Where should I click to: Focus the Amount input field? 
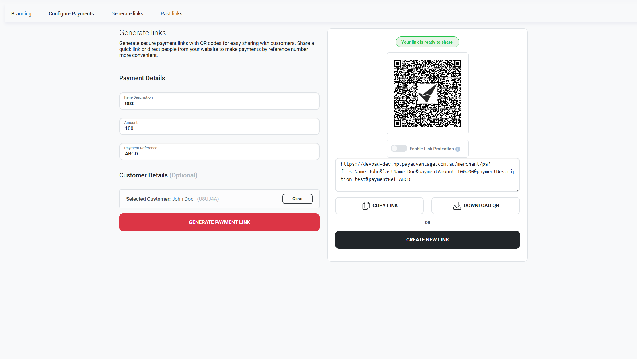tap(219, 126)
